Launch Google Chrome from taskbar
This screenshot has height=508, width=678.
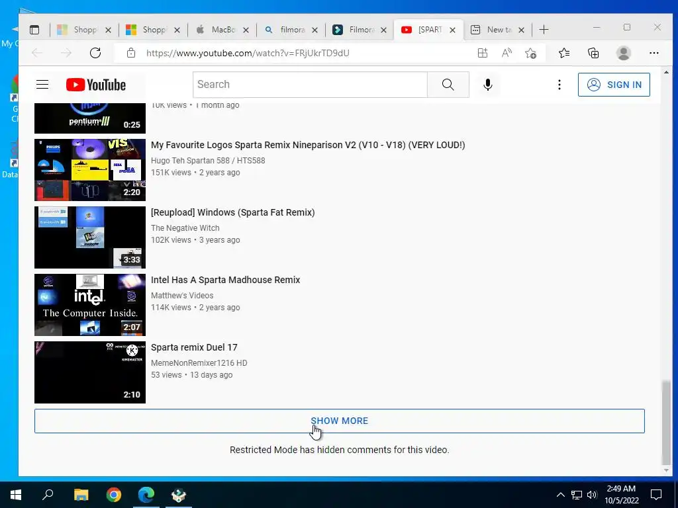[114, 495]
